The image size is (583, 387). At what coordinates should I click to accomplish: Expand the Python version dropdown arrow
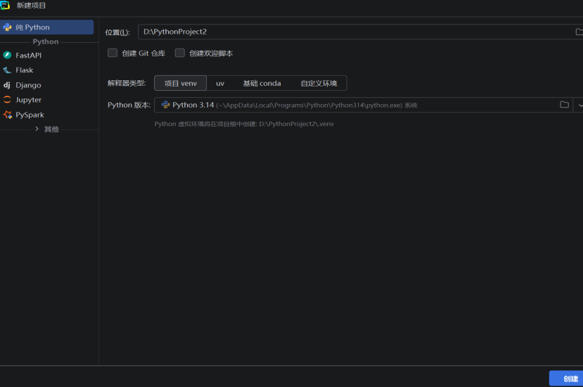click(x=580, y=106)
